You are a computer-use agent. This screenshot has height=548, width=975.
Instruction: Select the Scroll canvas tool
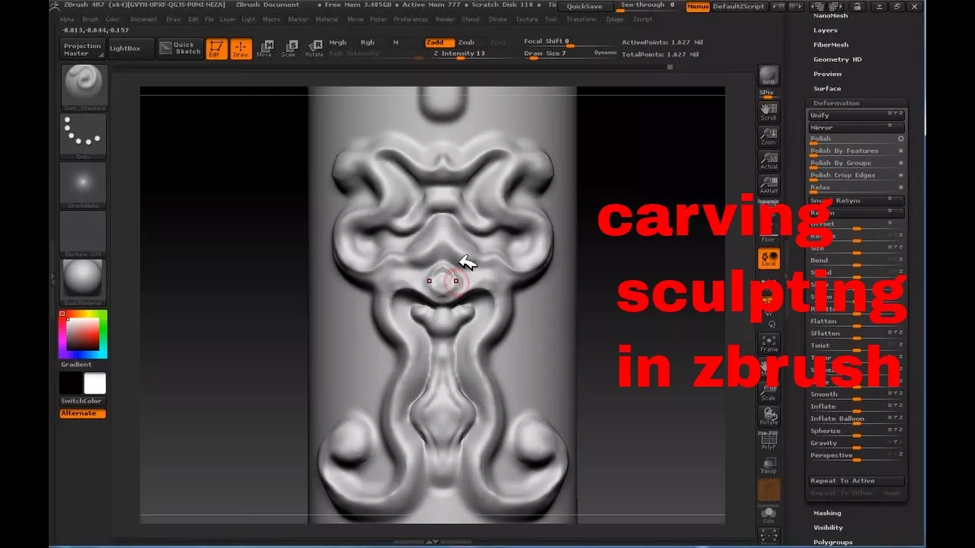769,112
